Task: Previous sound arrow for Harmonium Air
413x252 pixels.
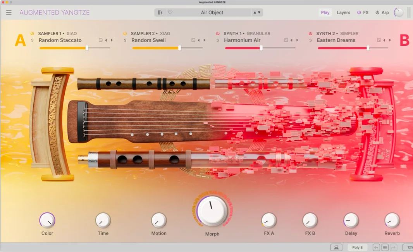Action: [292, 40]
